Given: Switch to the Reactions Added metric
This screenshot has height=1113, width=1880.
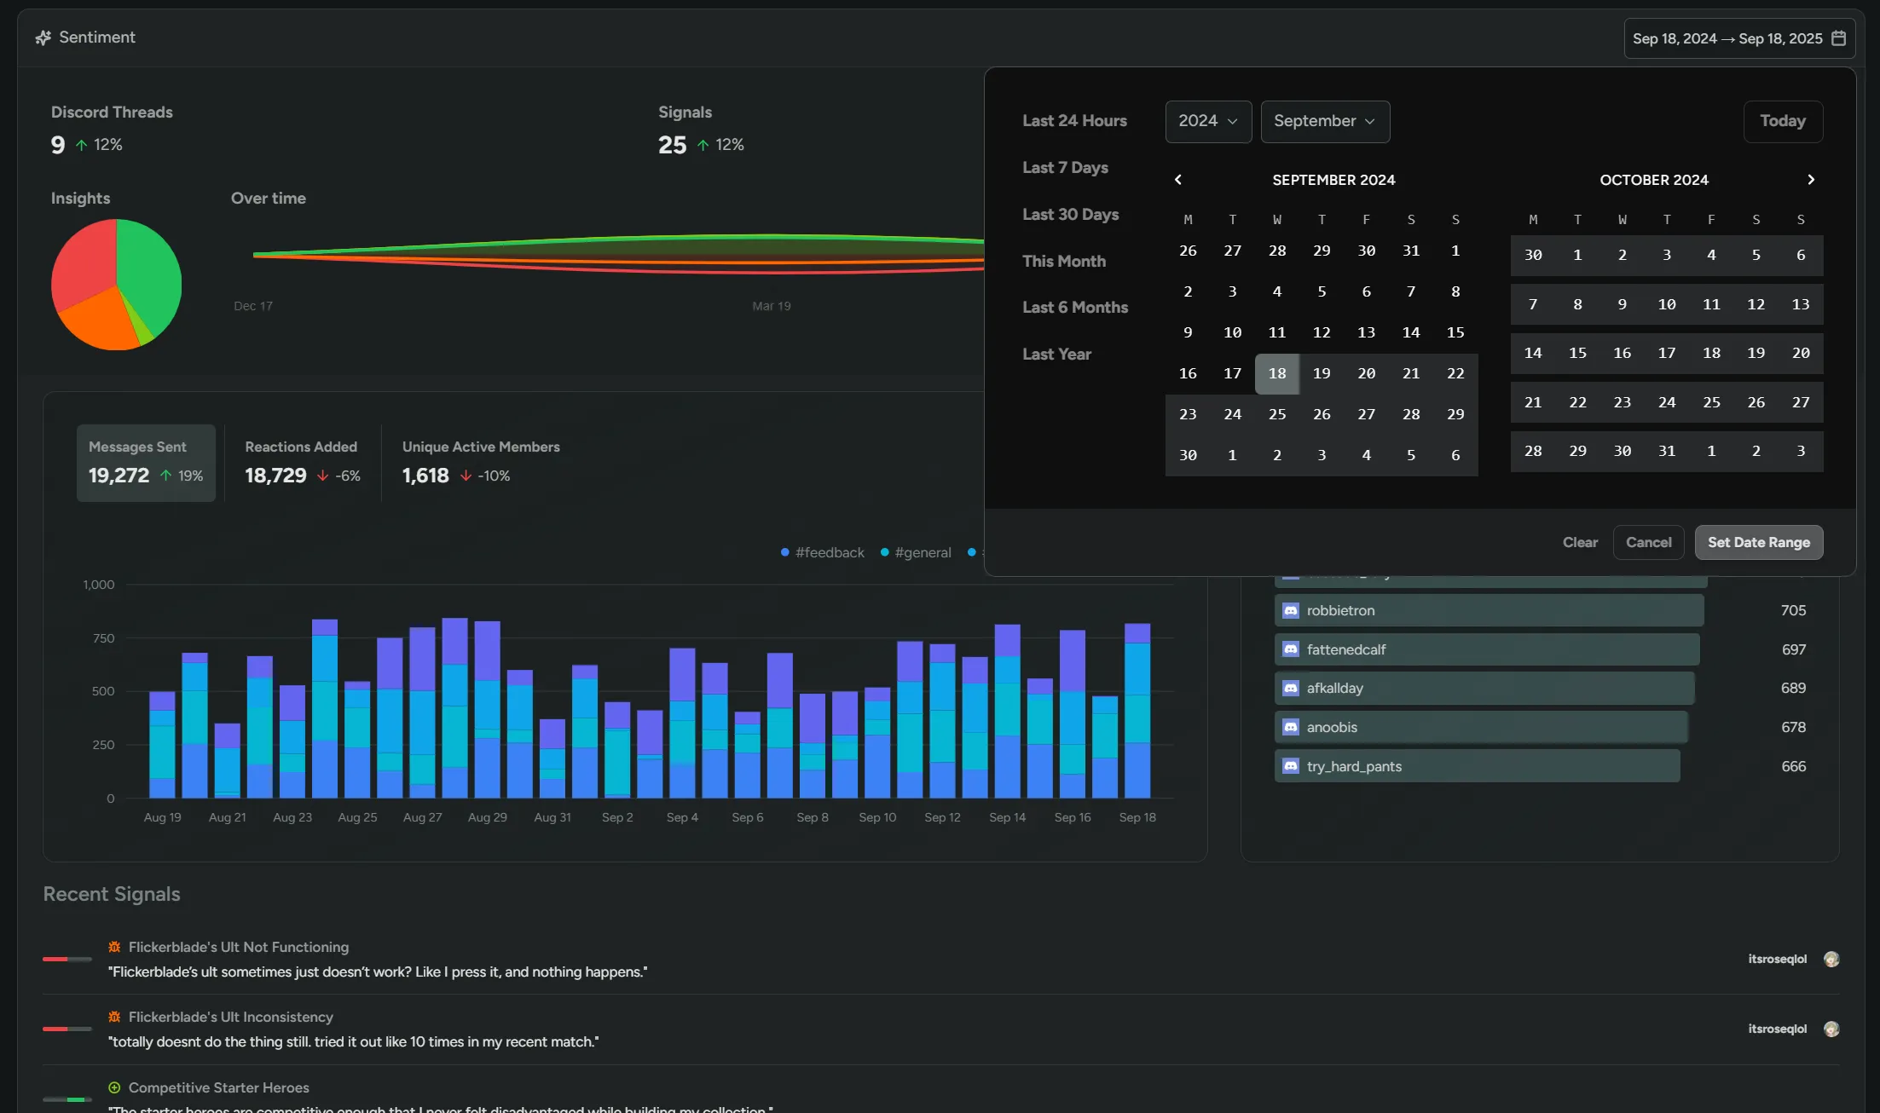Looking at the screenshot, I should coord(301,463).
